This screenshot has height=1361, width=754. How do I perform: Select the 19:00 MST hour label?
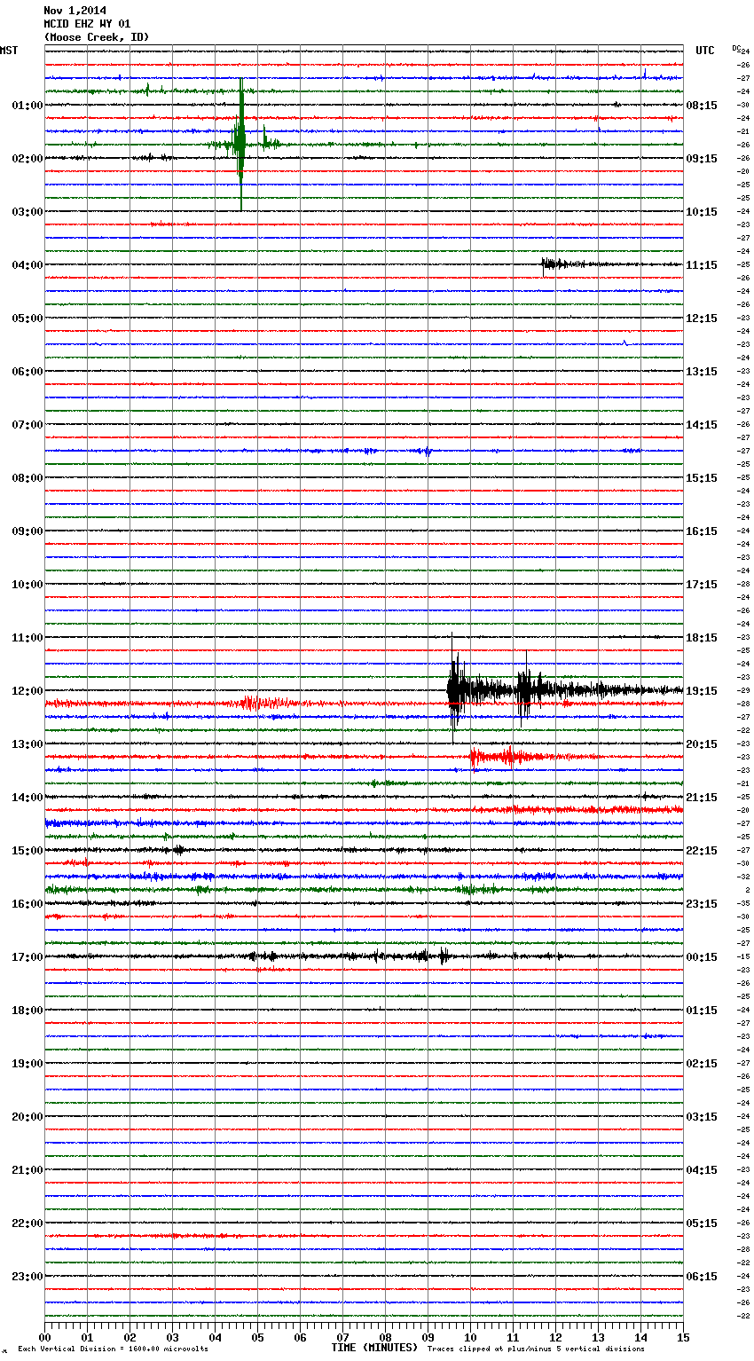coord(27,1063)
